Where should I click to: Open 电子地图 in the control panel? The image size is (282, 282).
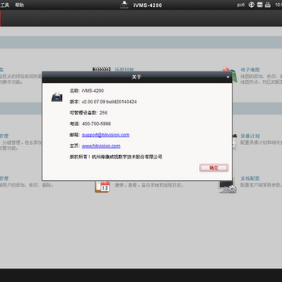tap(250, 70)
